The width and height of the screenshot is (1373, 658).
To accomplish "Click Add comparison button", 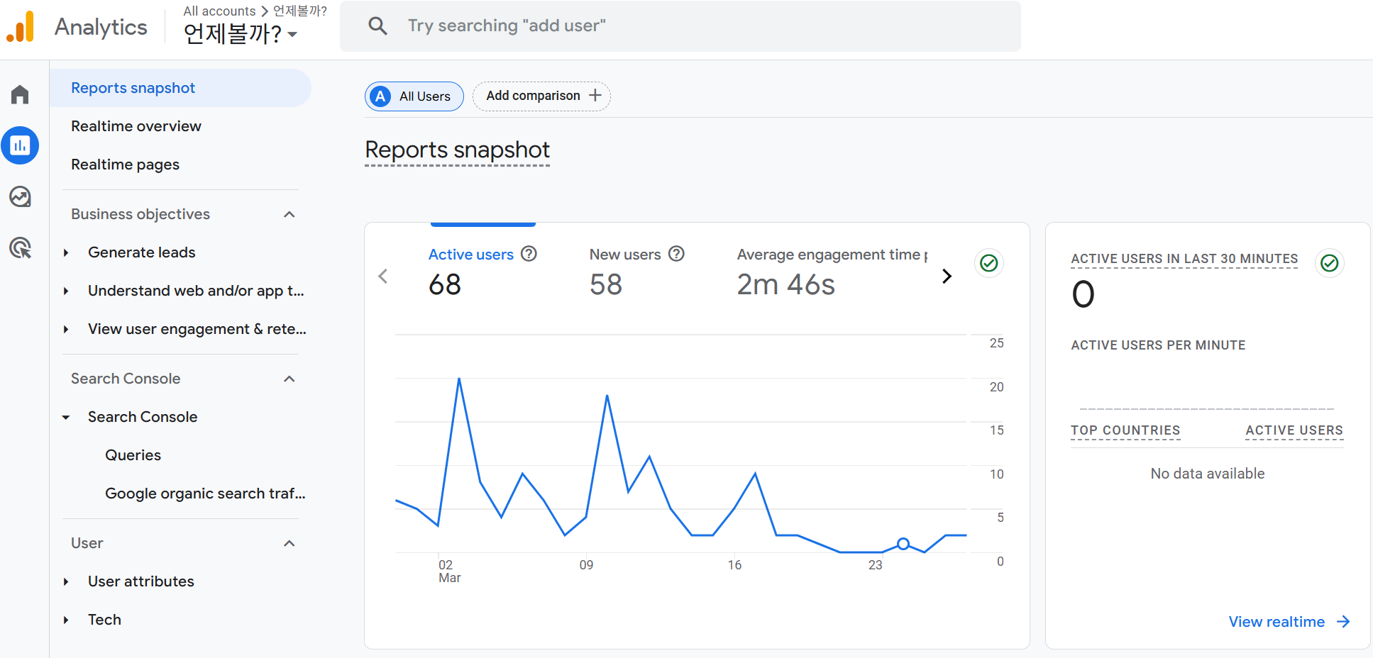I will point(542,96).
